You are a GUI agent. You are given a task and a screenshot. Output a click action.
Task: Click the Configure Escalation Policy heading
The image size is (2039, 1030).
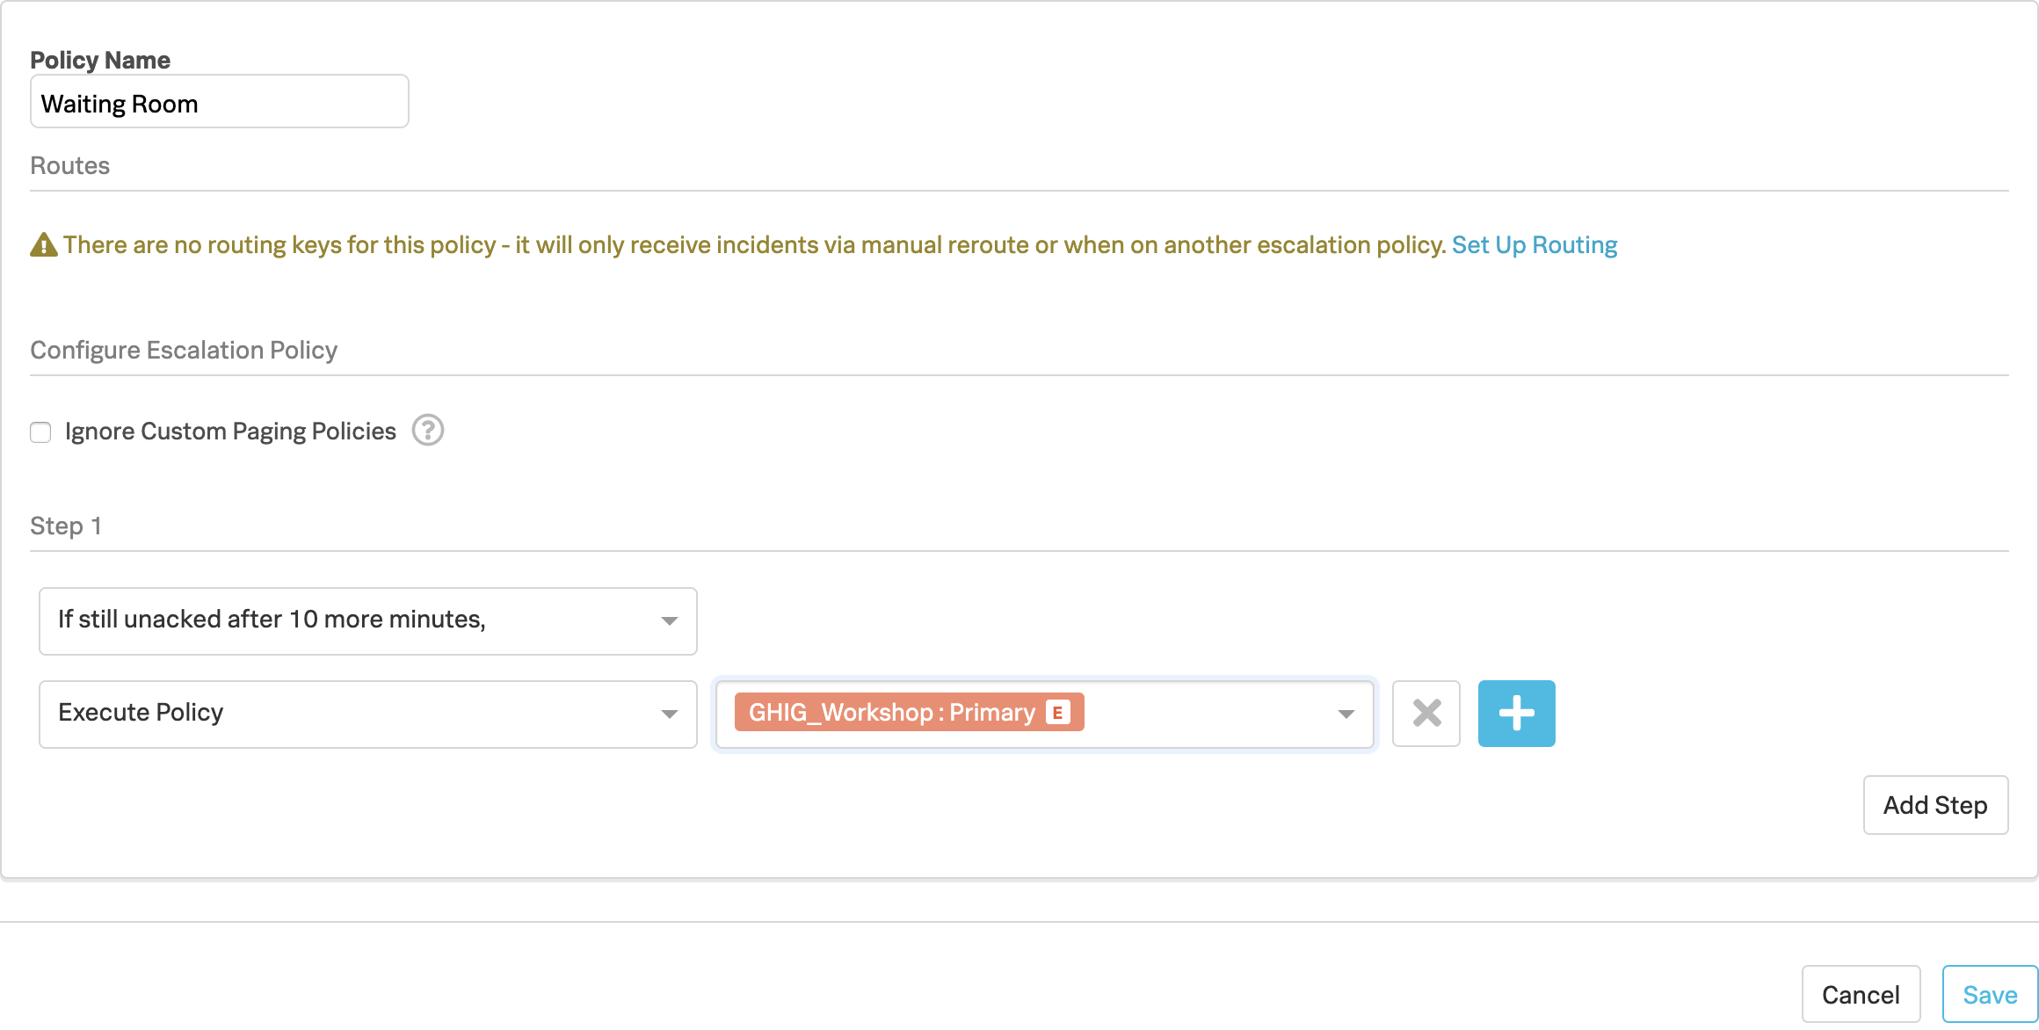pos(184,351)
